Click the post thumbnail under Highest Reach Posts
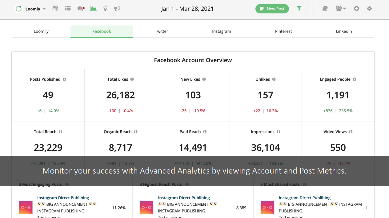The width and height of the screenshot is (389, 218). click(146, 208)
